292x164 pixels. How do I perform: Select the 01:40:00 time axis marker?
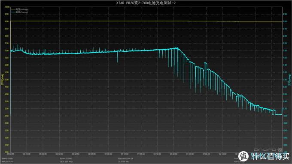173,154
